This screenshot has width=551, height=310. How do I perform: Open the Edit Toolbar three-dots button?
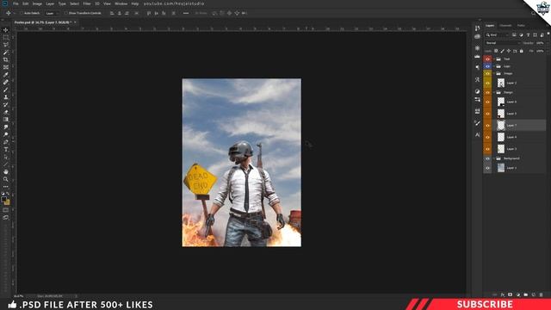[x=6, y=187]
